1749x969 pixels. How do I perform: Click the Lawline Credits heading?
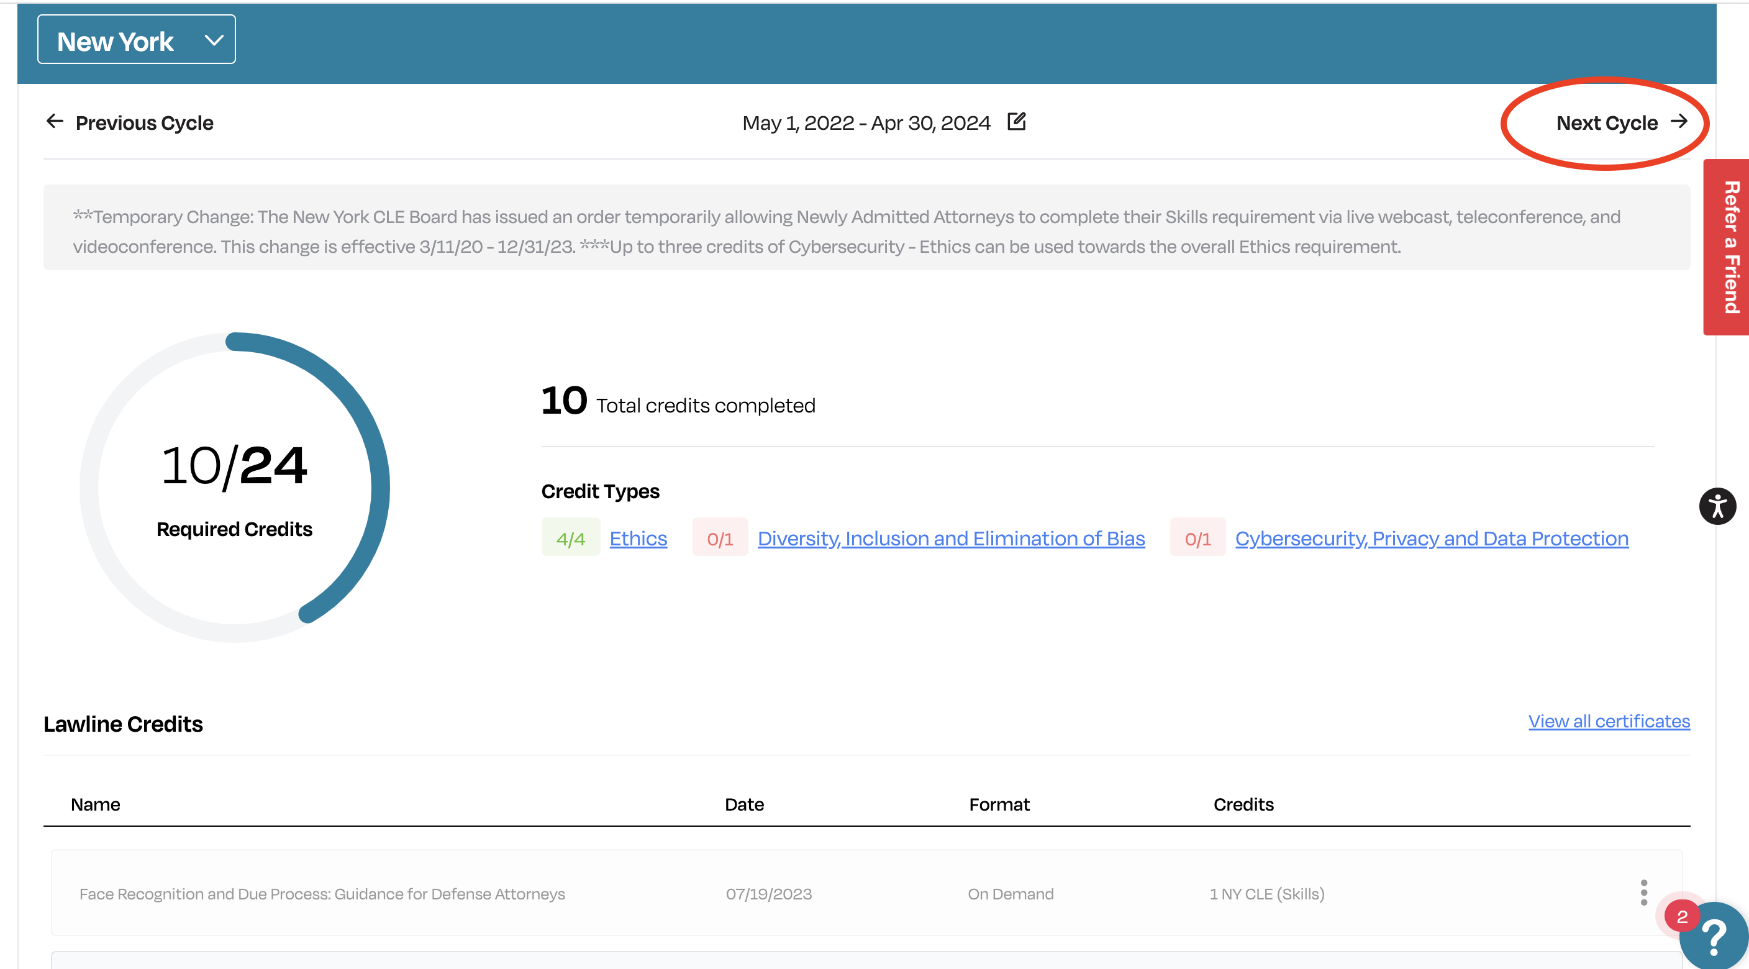coord(123,724)
